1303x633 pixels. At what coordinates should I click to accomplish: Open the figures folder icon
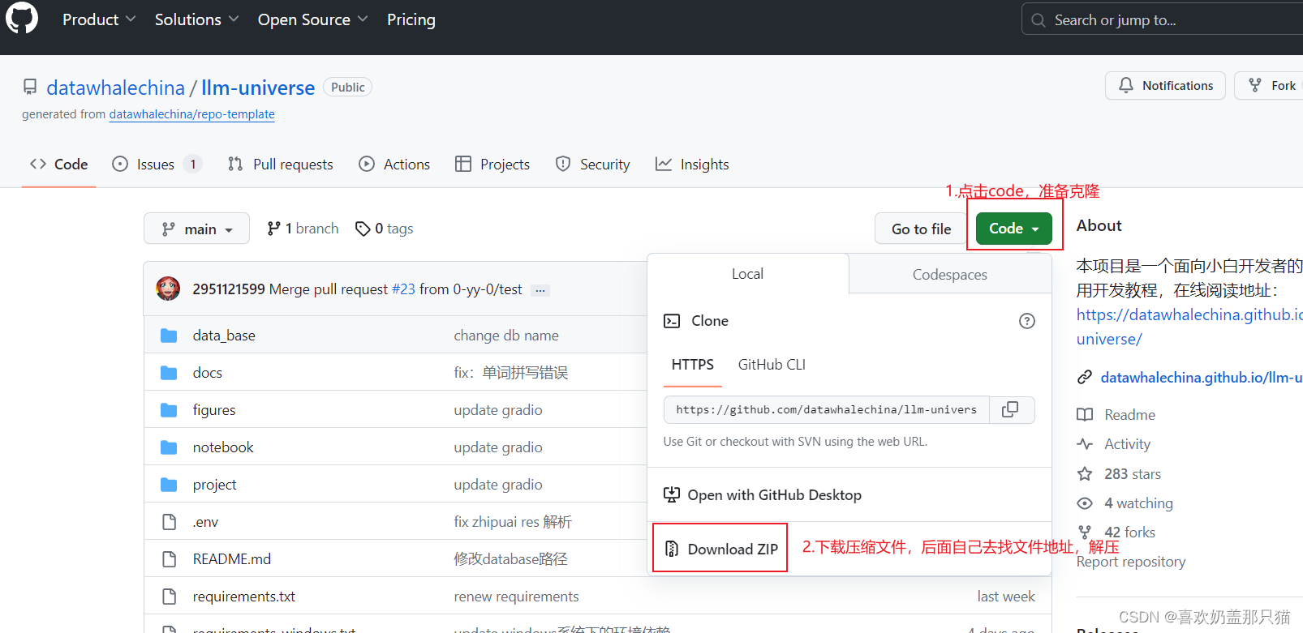point(169,410)
